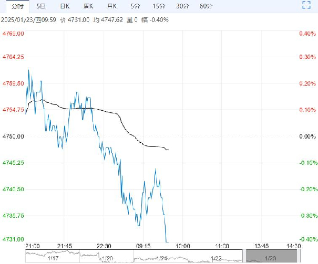Click the 4750.00 price axis label
Image resolution: width=318 pixels, height=264 pixels.
click(x=13, y=136)
